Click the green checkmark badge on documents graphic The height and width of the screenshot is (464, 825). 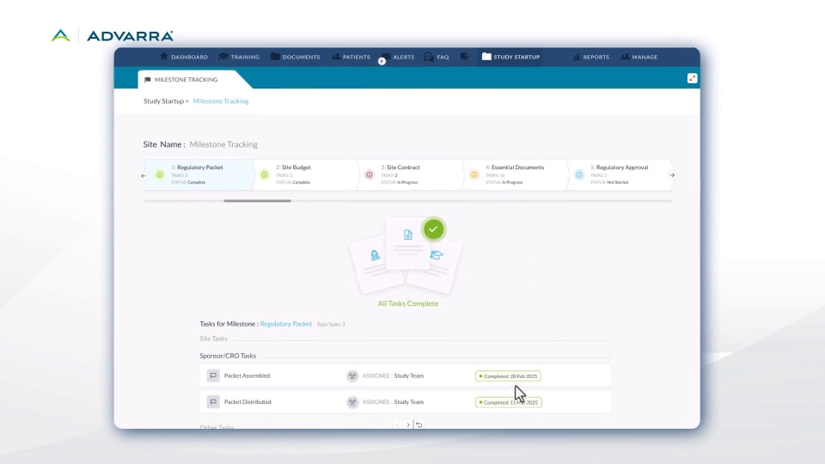[433, 229]
